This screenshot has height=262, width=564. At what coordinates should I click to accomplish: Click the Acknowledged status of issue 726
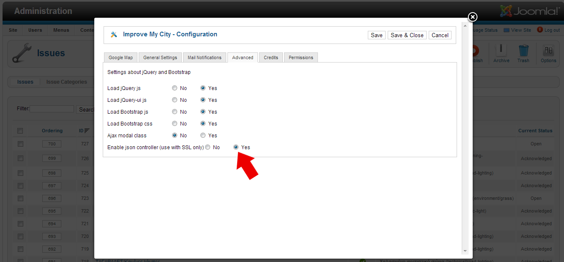click(536, 159)
